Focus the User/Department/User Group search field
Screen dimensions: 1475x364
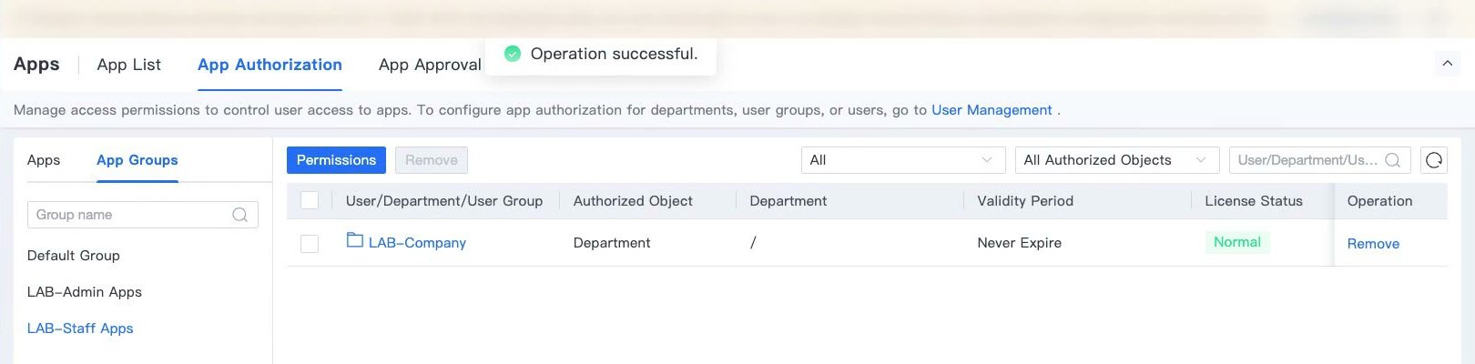click(x=1319, y=160)
